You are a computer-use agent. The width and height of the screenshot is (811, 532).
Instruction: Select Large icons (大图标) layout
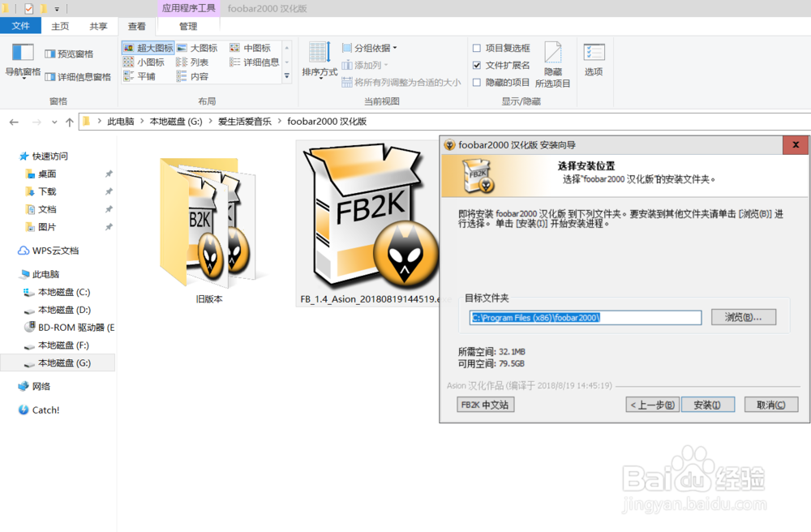197,48
